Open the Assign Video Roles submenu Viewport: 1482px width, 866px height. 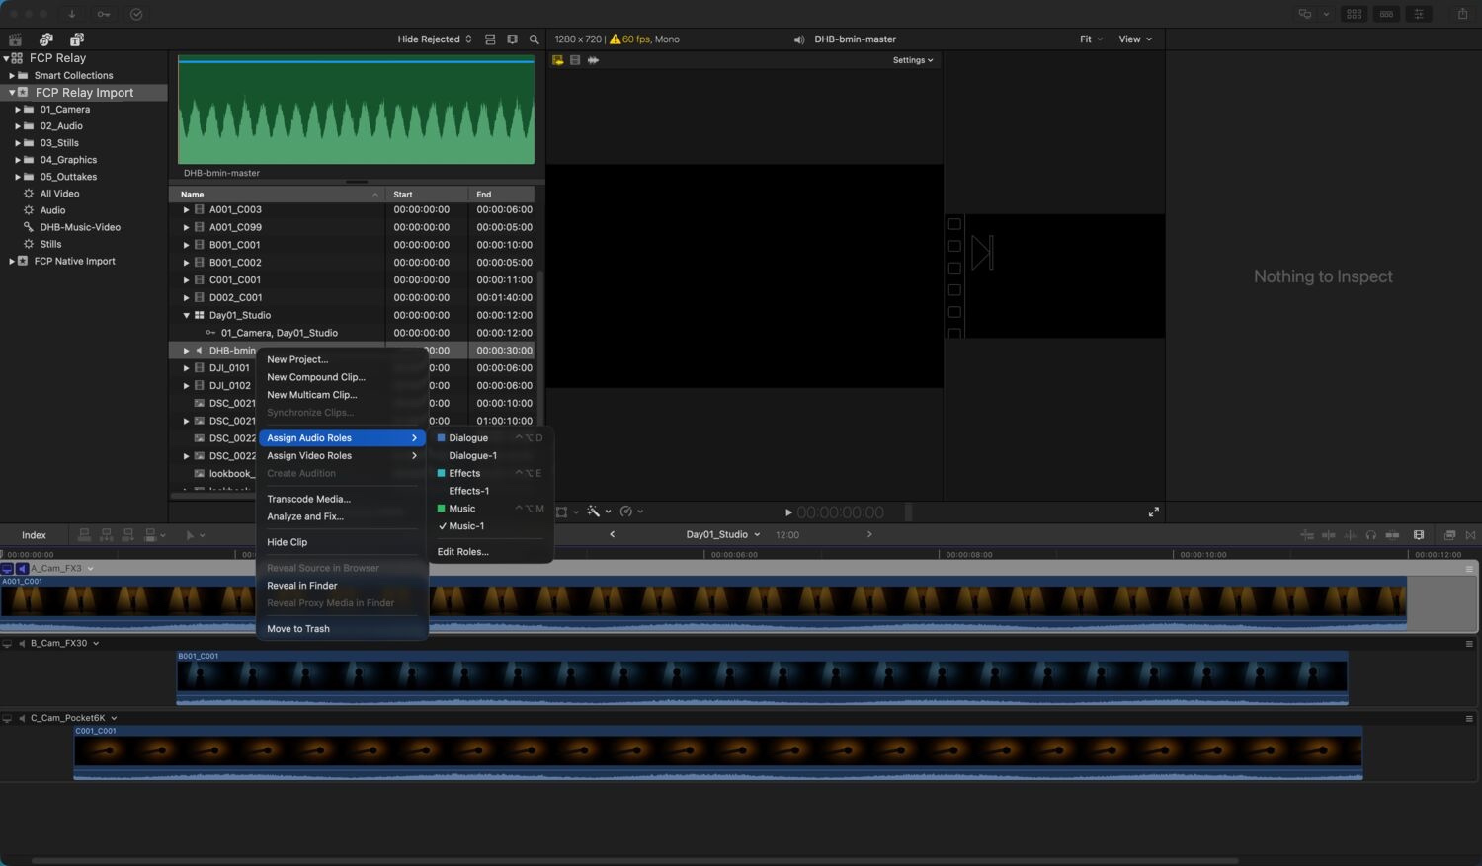342,456
